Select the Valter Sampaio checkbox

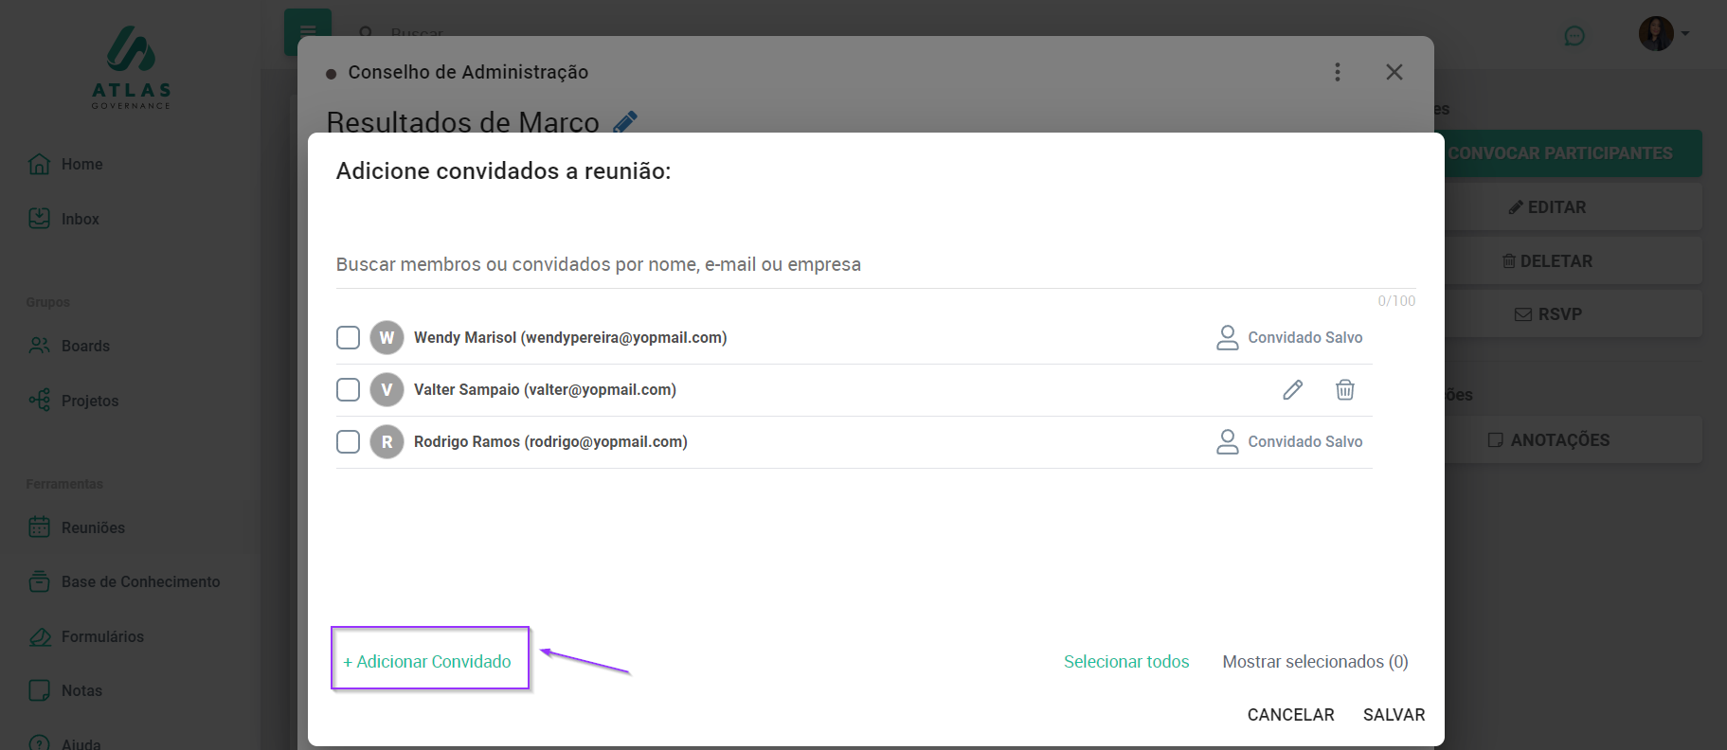point(348,390)
